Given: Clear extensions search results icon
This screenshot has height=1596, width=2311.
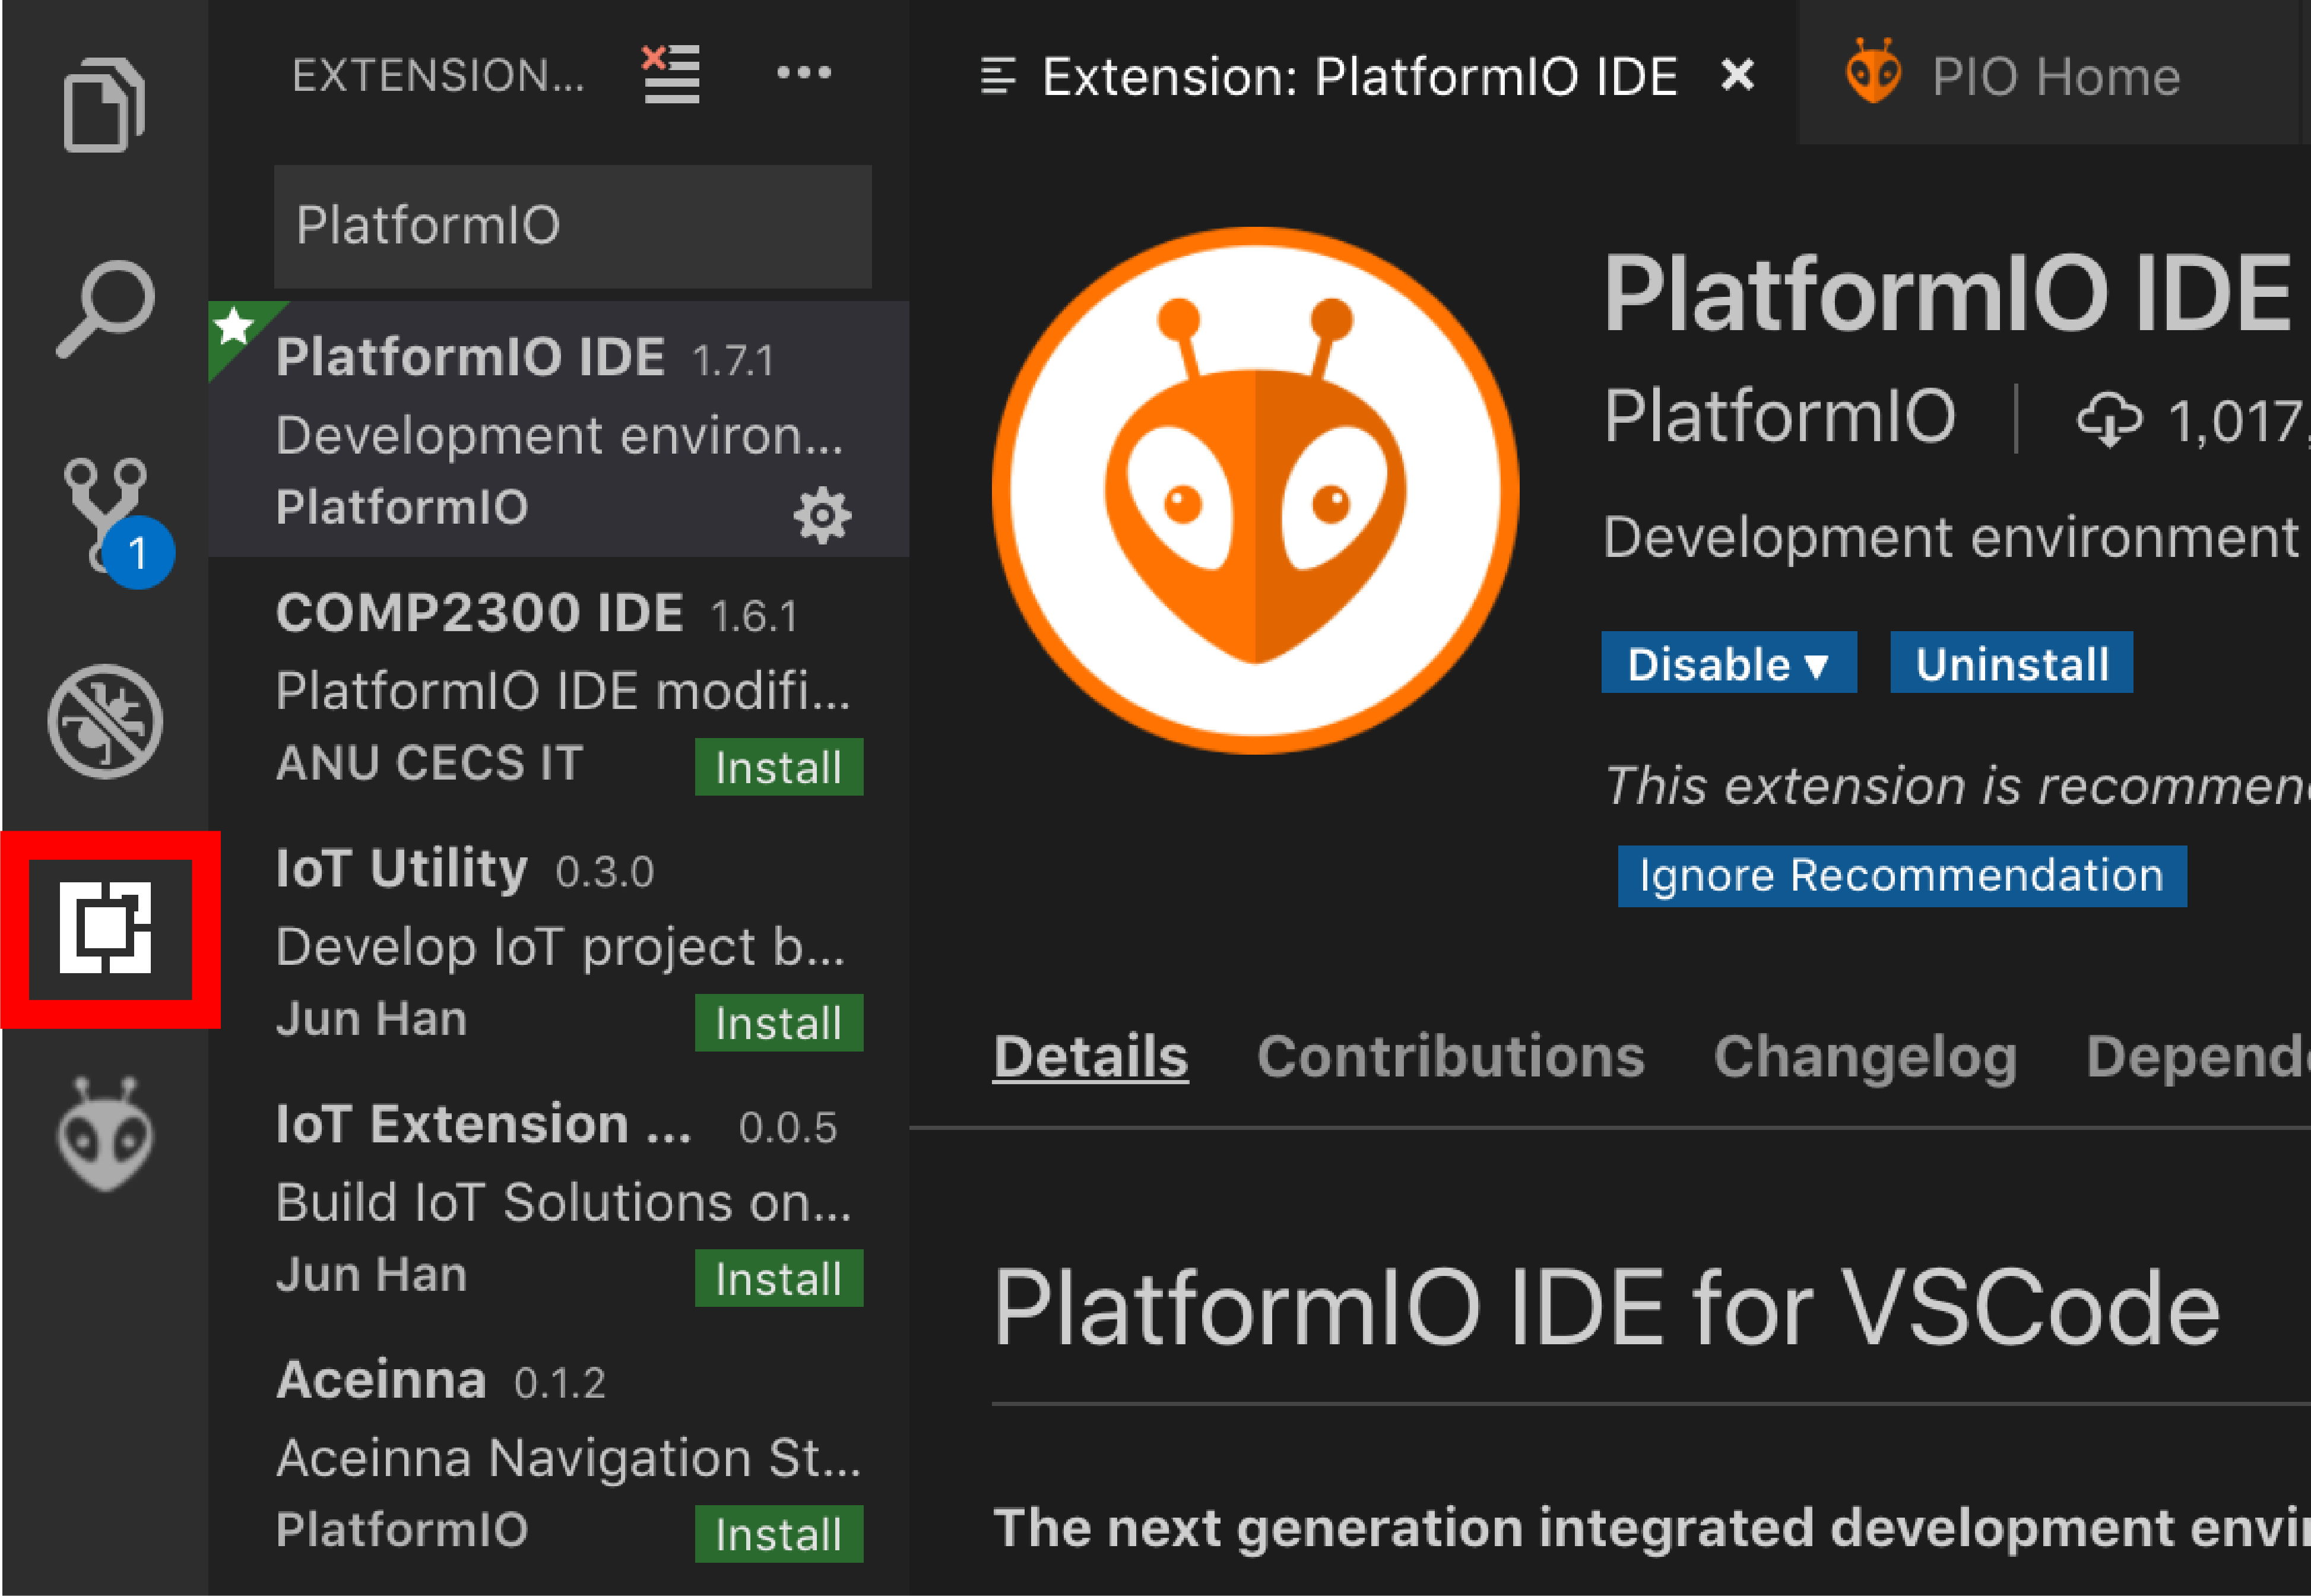Looking at the screenshot, I should click(x=671, y=74).
